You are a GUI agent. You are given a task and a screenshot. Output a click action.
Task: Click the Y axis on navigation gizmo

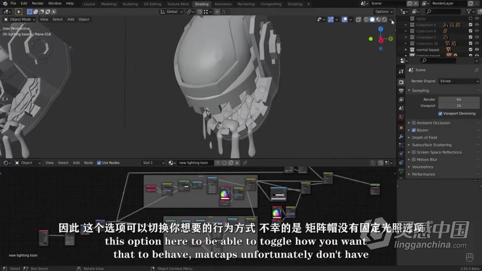(x=391, y=39)
